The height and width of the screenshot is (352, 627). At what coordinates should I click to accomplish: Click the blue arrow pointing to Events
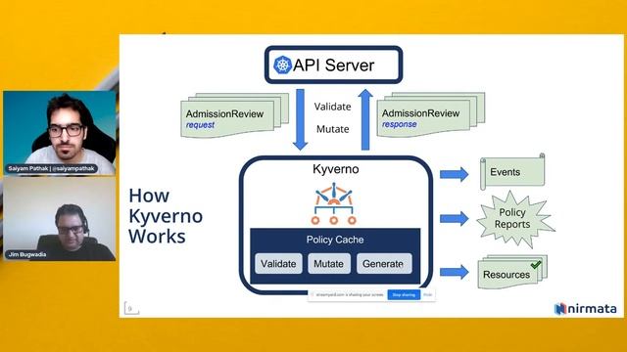point(455,174)
